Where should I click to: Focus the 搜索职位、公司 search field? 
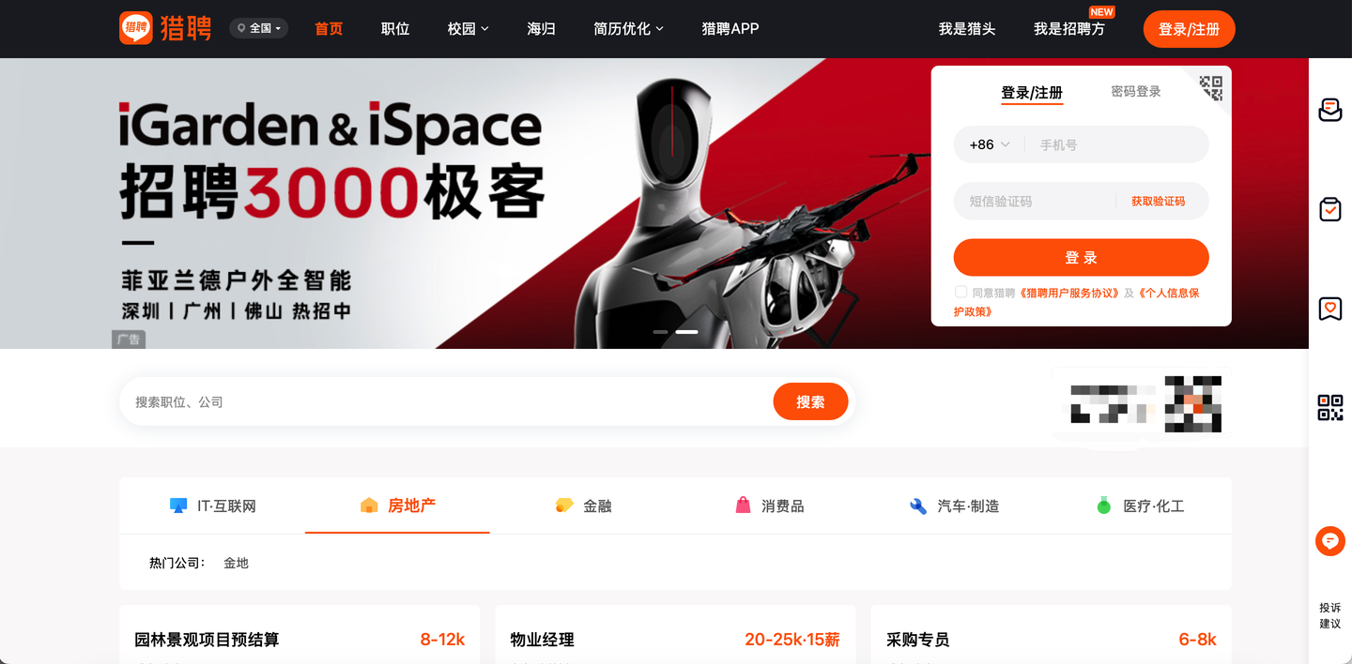[447, 401]
